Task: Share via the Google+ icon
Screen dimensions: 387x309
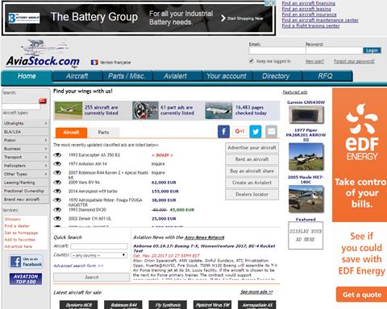Action: (x=239, y=131)
